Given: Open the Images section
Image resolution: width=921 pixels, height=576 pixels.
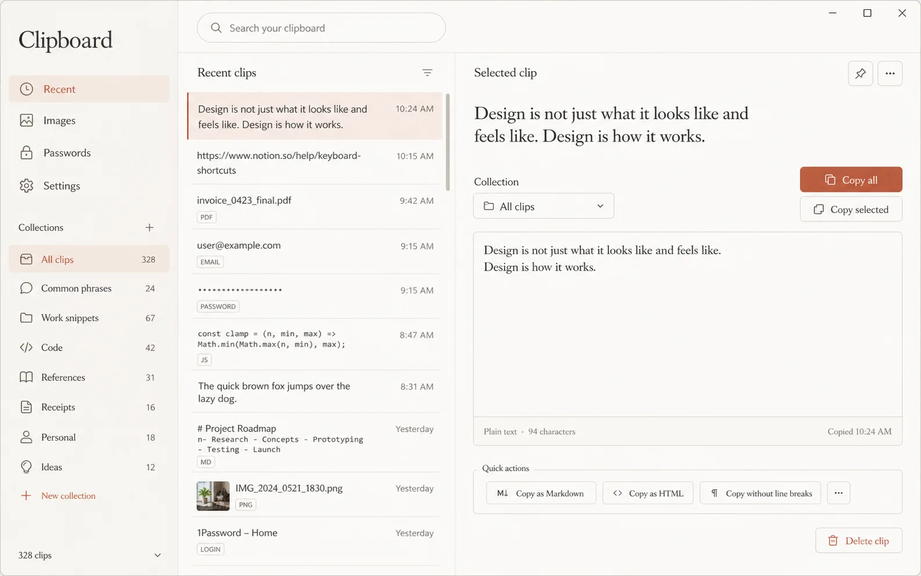Looking at the screenshot, I should pyautogui.click(x=89, y=121).
